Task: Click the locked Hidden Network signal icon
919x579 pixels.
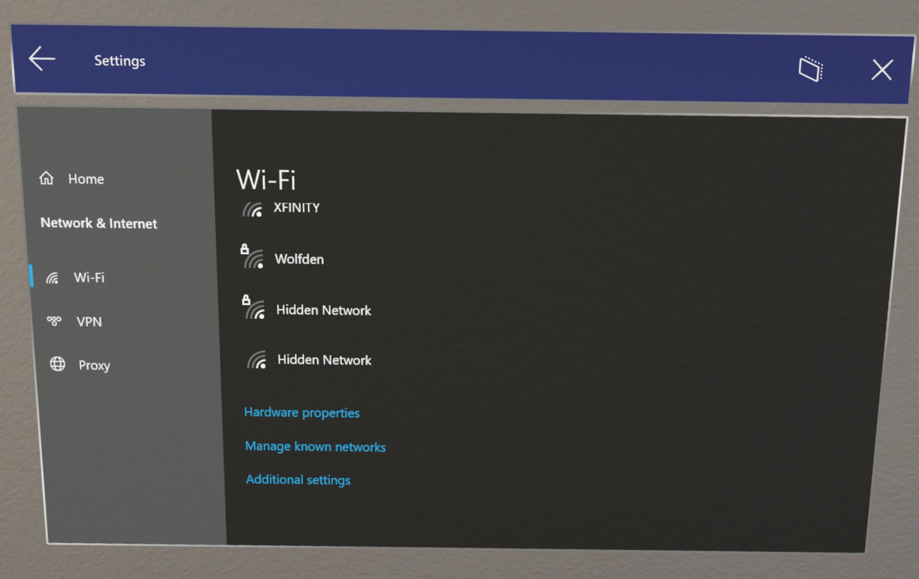Action: point(255,309)
